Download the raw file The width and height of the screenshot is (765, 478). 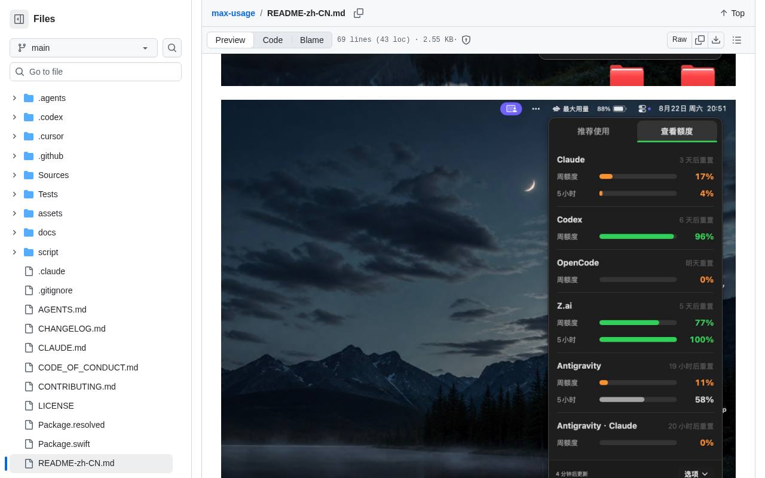[x=716, y=40]
